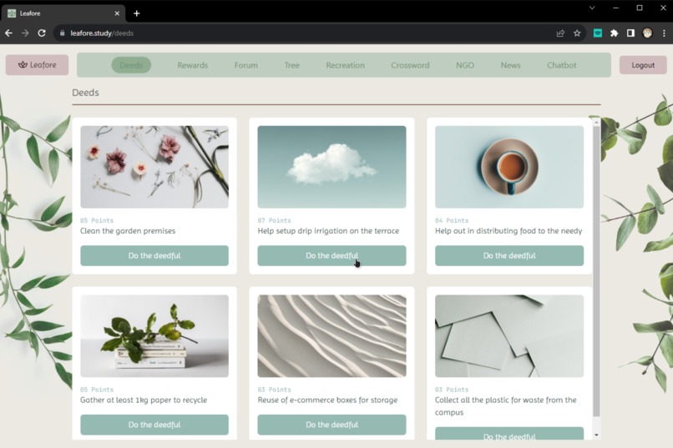673x448 pixels.
Task: Select the Leafore browser tab
Action: (x=63, y=13)
